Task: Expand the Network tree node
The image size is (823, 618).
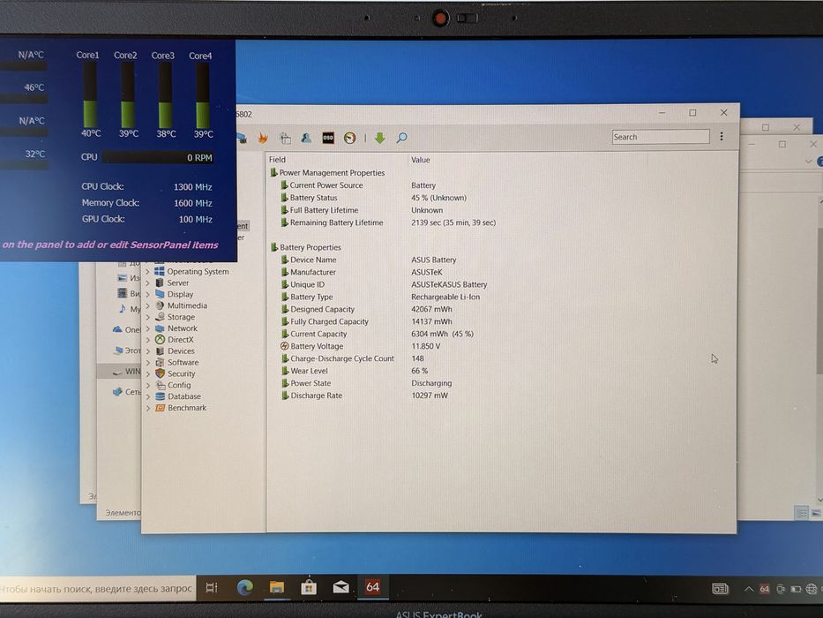Action: pyautogui.click(x=148, y=328)
